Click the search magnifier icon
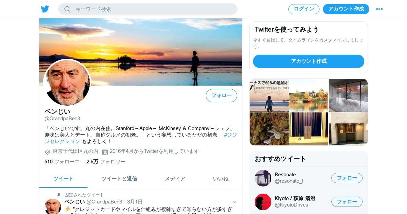The width and height of the screenshot is (407, 214). [x=67, y=9]
